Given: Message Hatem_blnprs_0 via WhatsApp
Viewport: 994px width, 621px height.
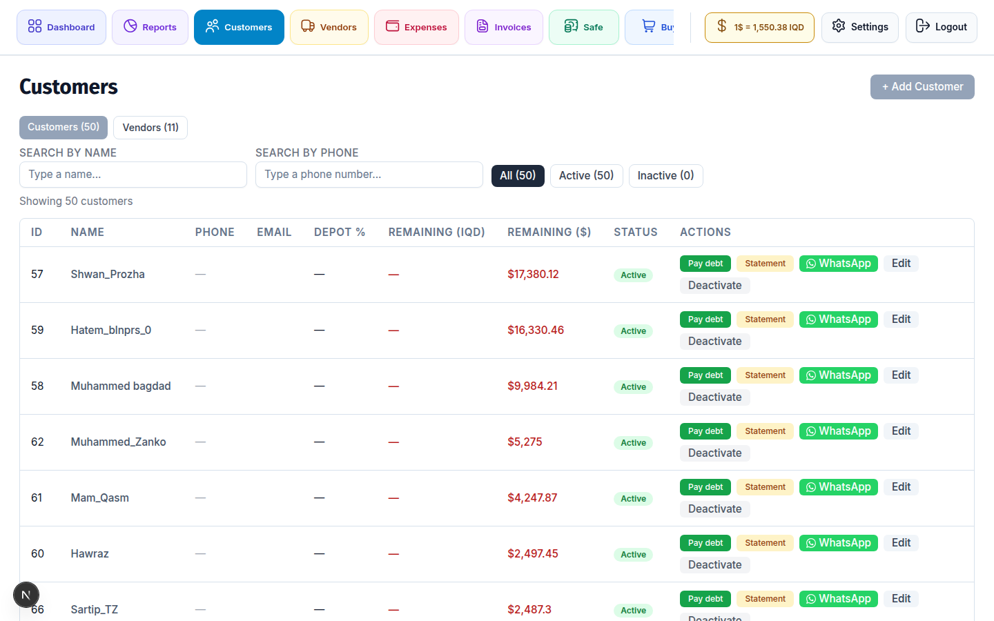Looking at the screenshot, I should tap(839, 319).
